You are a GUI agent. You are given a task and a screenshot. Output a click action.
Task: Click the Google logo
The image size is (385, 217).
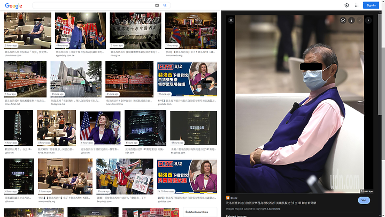coord(13,5)
